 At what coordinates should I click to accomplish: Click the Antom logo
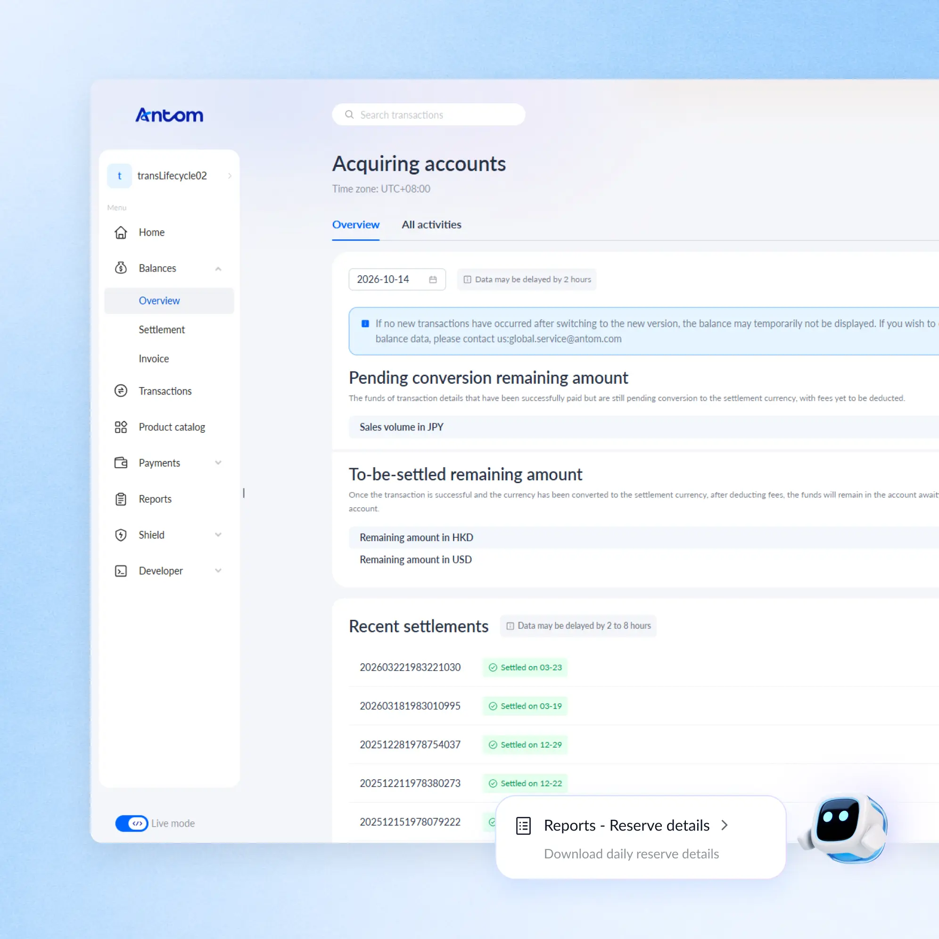point(169,115)
